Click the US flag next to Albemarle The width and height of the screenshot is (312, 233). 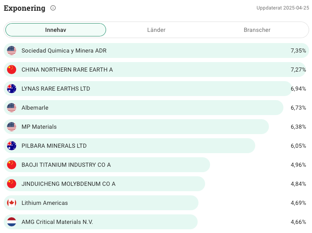(x=12, y=108)
